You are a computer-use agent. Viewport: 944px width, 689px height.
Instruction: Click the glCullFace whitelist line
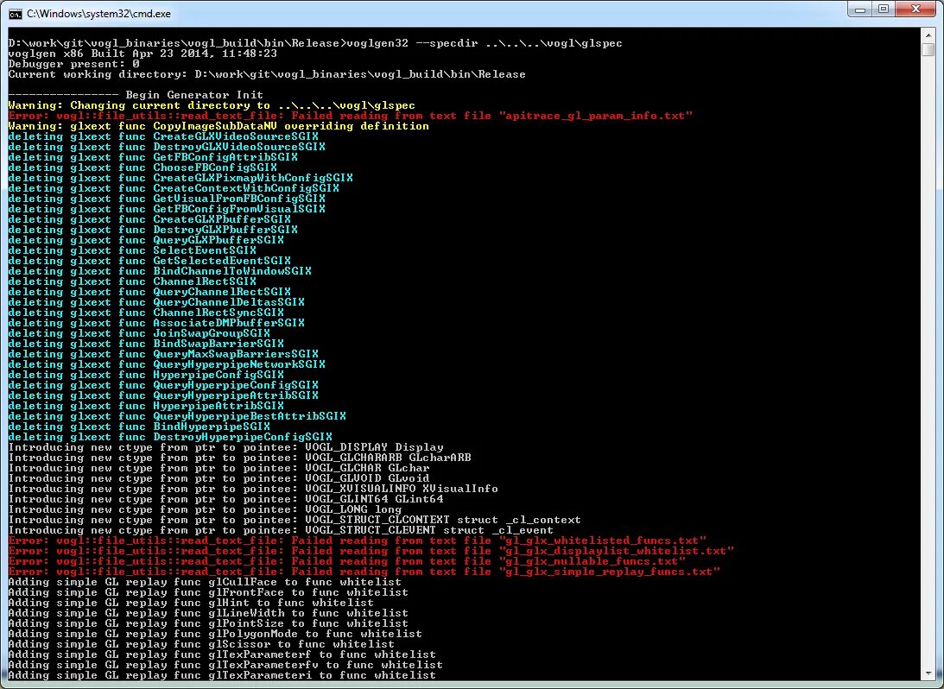(205, 581)
